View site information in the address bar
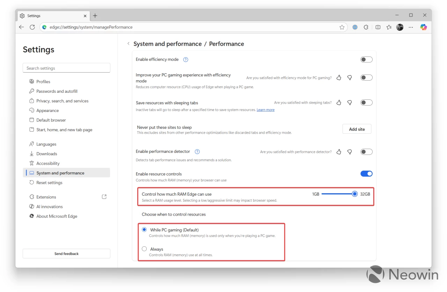Viewport: 447px width, 292px height. [x=44, y=27]
